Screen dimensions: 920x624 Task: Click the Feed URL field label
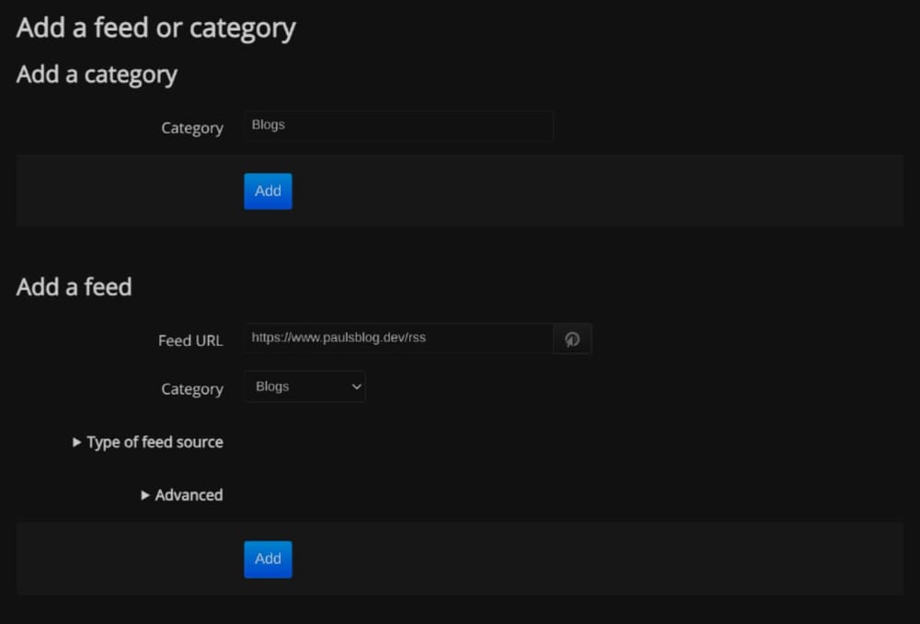pos(190,341)
